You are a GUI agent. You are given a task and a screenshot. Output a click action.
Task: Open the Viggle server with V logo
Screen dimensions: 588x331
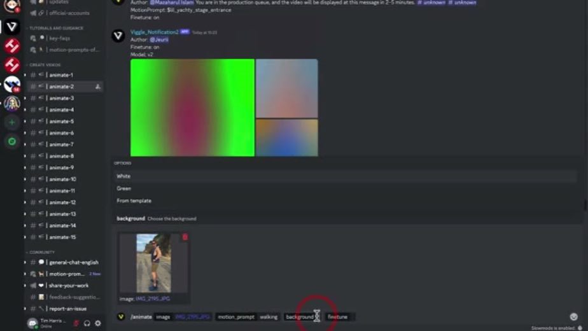[x=11, y=27]
